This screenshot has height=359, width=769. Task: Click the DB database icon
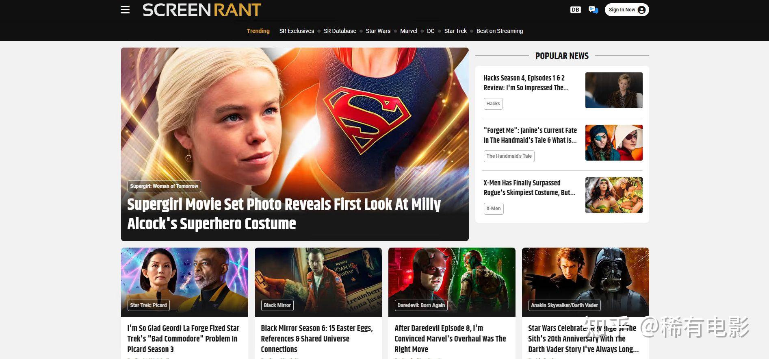pos(575,10)
